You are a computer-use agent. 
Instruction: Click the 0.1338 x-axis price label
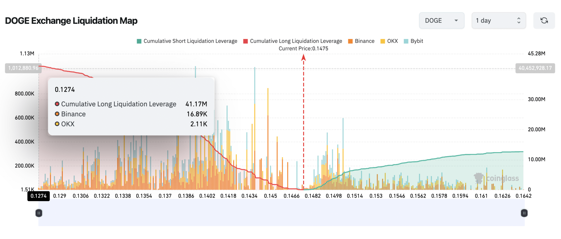(123, 196)
